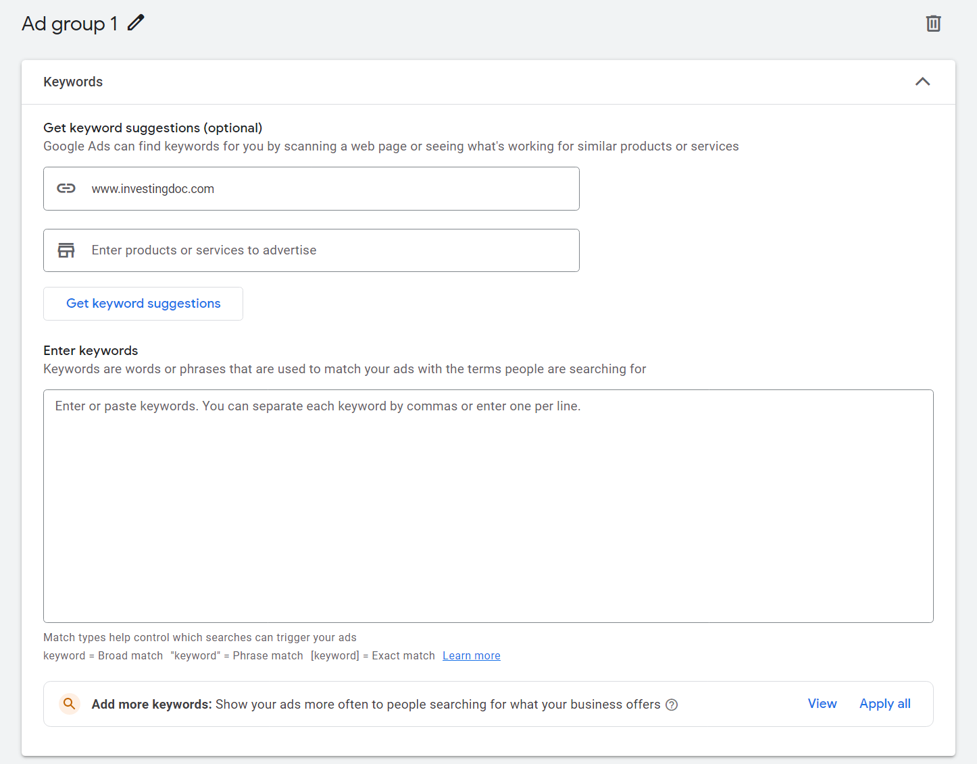Click the link icon in the URL field
Image resolution: width=977 pixels, height=764 pixels.
pos(66,188)
